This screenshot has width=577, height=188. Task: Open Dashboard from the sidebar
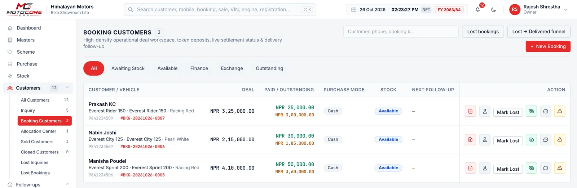coord(38,28)
